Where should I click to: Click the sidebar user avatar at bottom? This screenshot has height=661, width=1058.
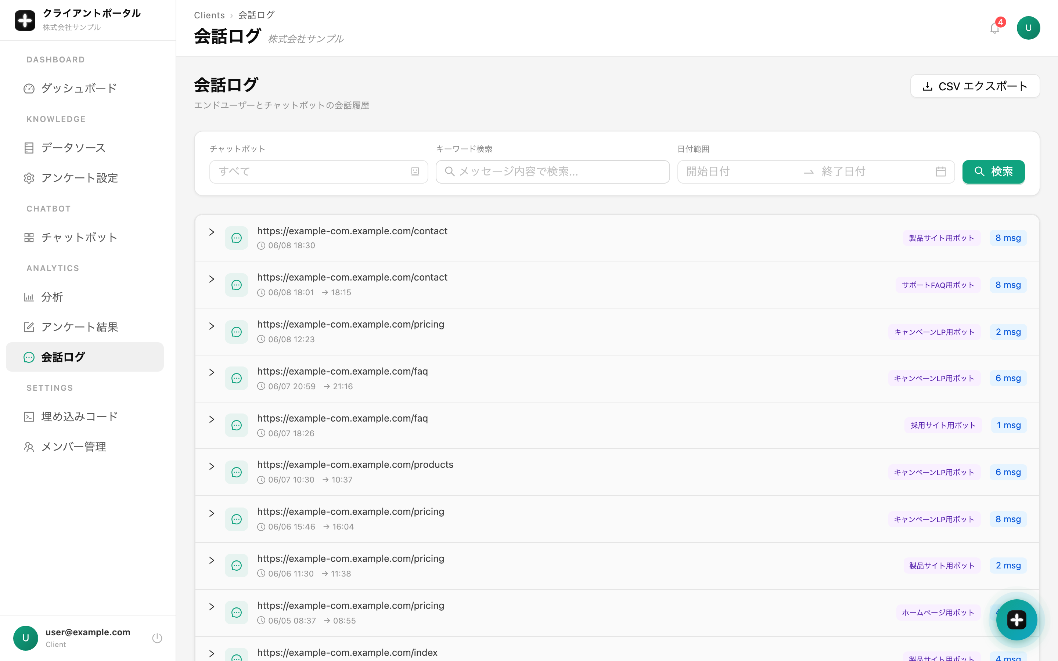click(26, 638)
